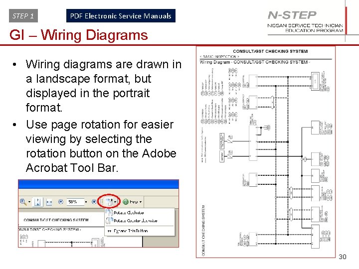This screenshot has height=269, width=359.
Task: Open the zoom tool dropdown arrow
Action: tap(29, 202)
